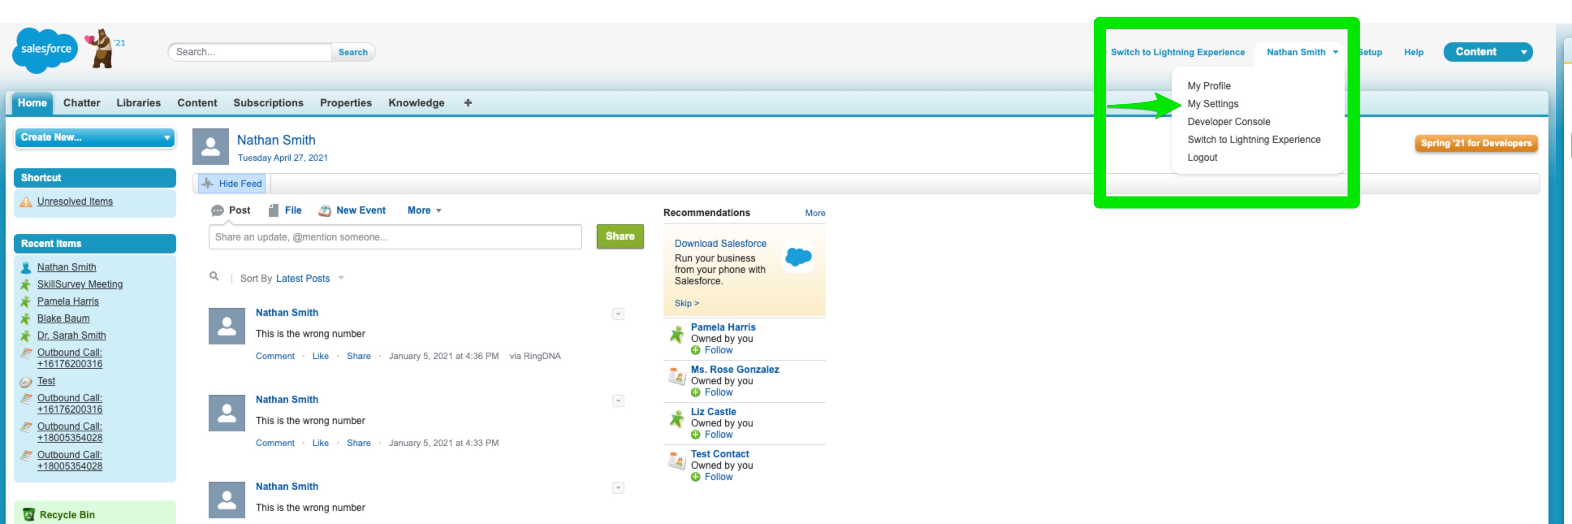1572x524 pixels.
Task: Follow Test Contact recommendation
Action: click(718, 476)
